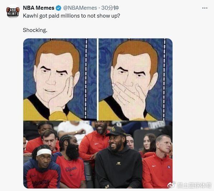Click the tweet text about Kawhi getting paid
The height and width of the screenshot is (191, 214).
coord(71,16)
